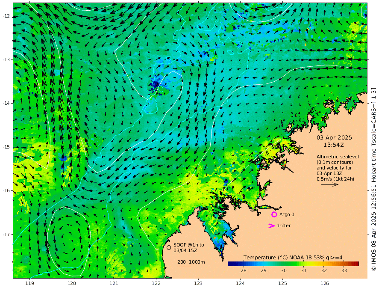This screenshot has width=376, height=291.
Task: Click the 'drifter' legend label
Action: tap(284, 226)
